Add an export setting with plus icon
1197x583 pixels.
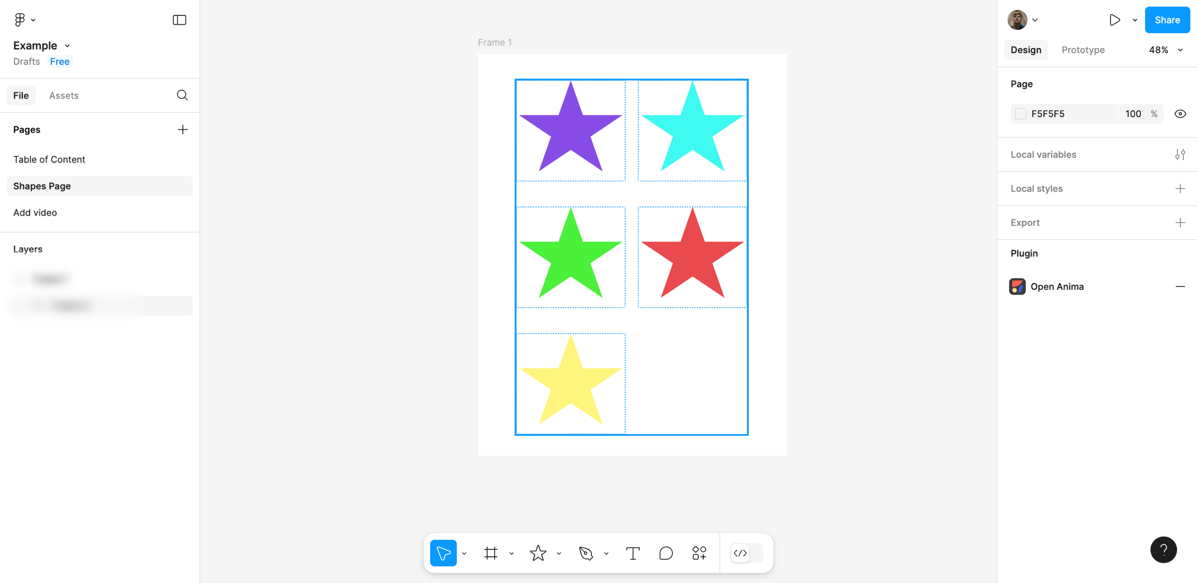click(x=1180, y=223)
